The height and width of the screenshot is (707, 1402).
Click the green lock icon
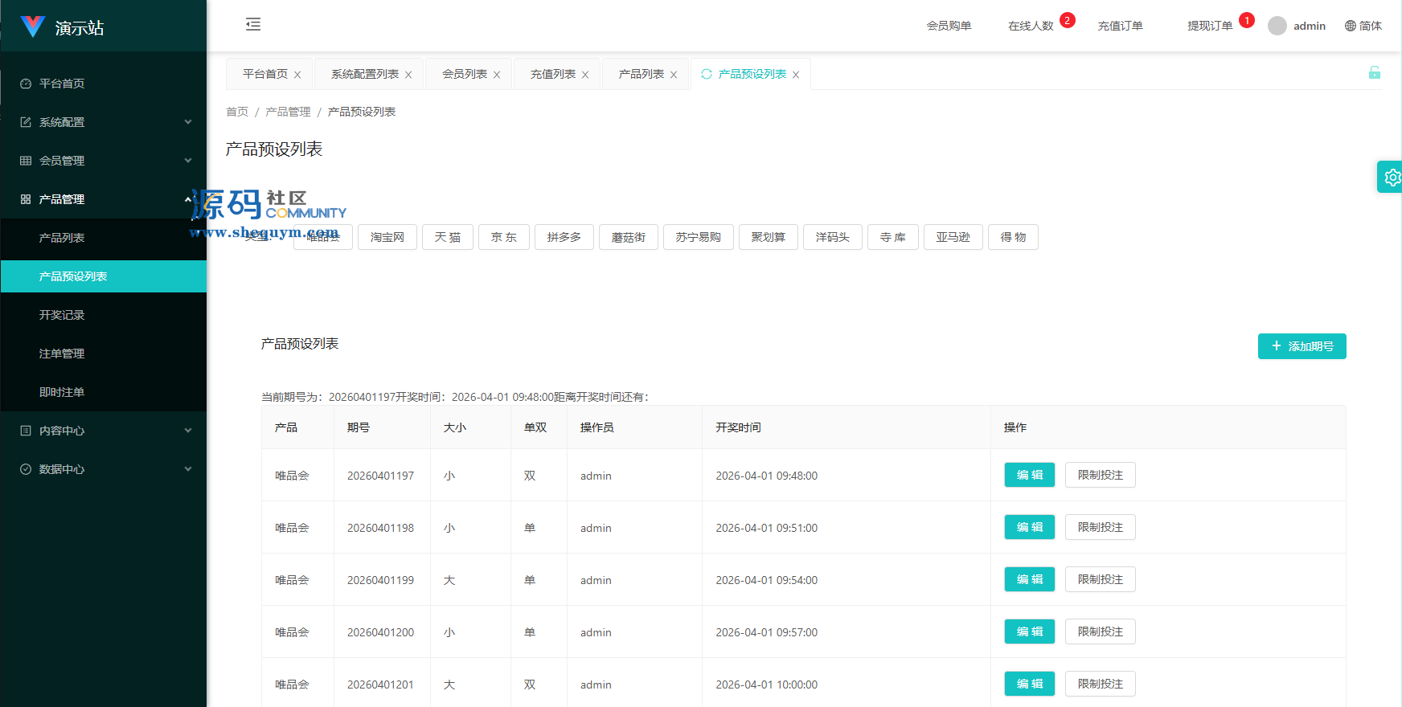pyautogui.click(x=1375, y=73)
